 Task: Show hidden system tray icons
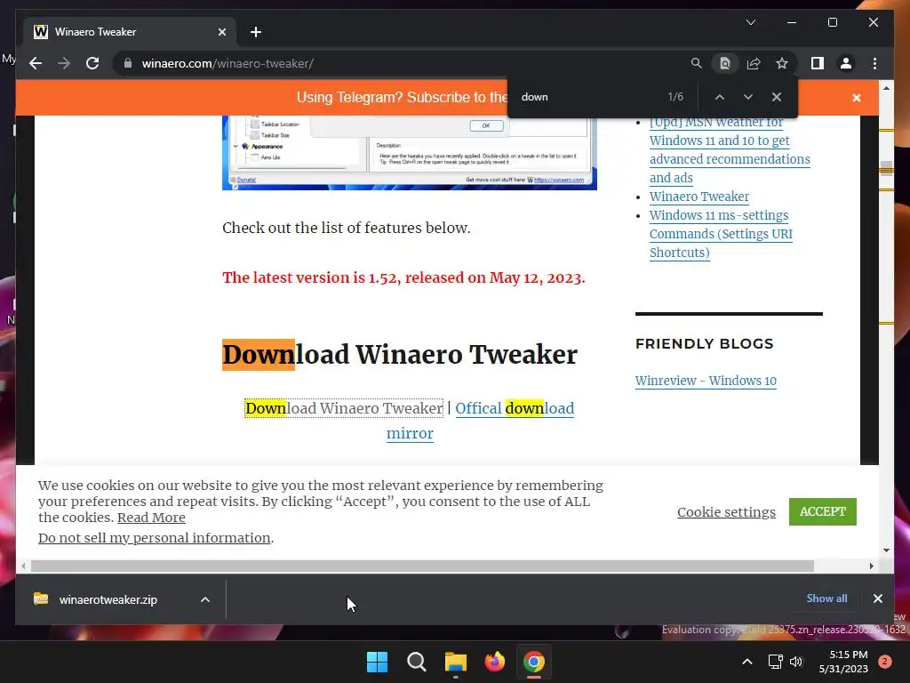tap(747, 662)
